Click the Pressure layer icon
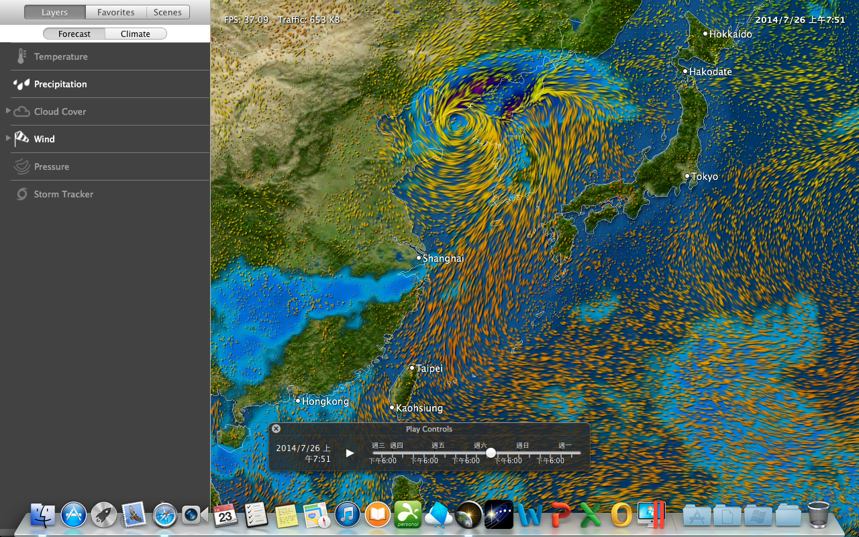 21,166
